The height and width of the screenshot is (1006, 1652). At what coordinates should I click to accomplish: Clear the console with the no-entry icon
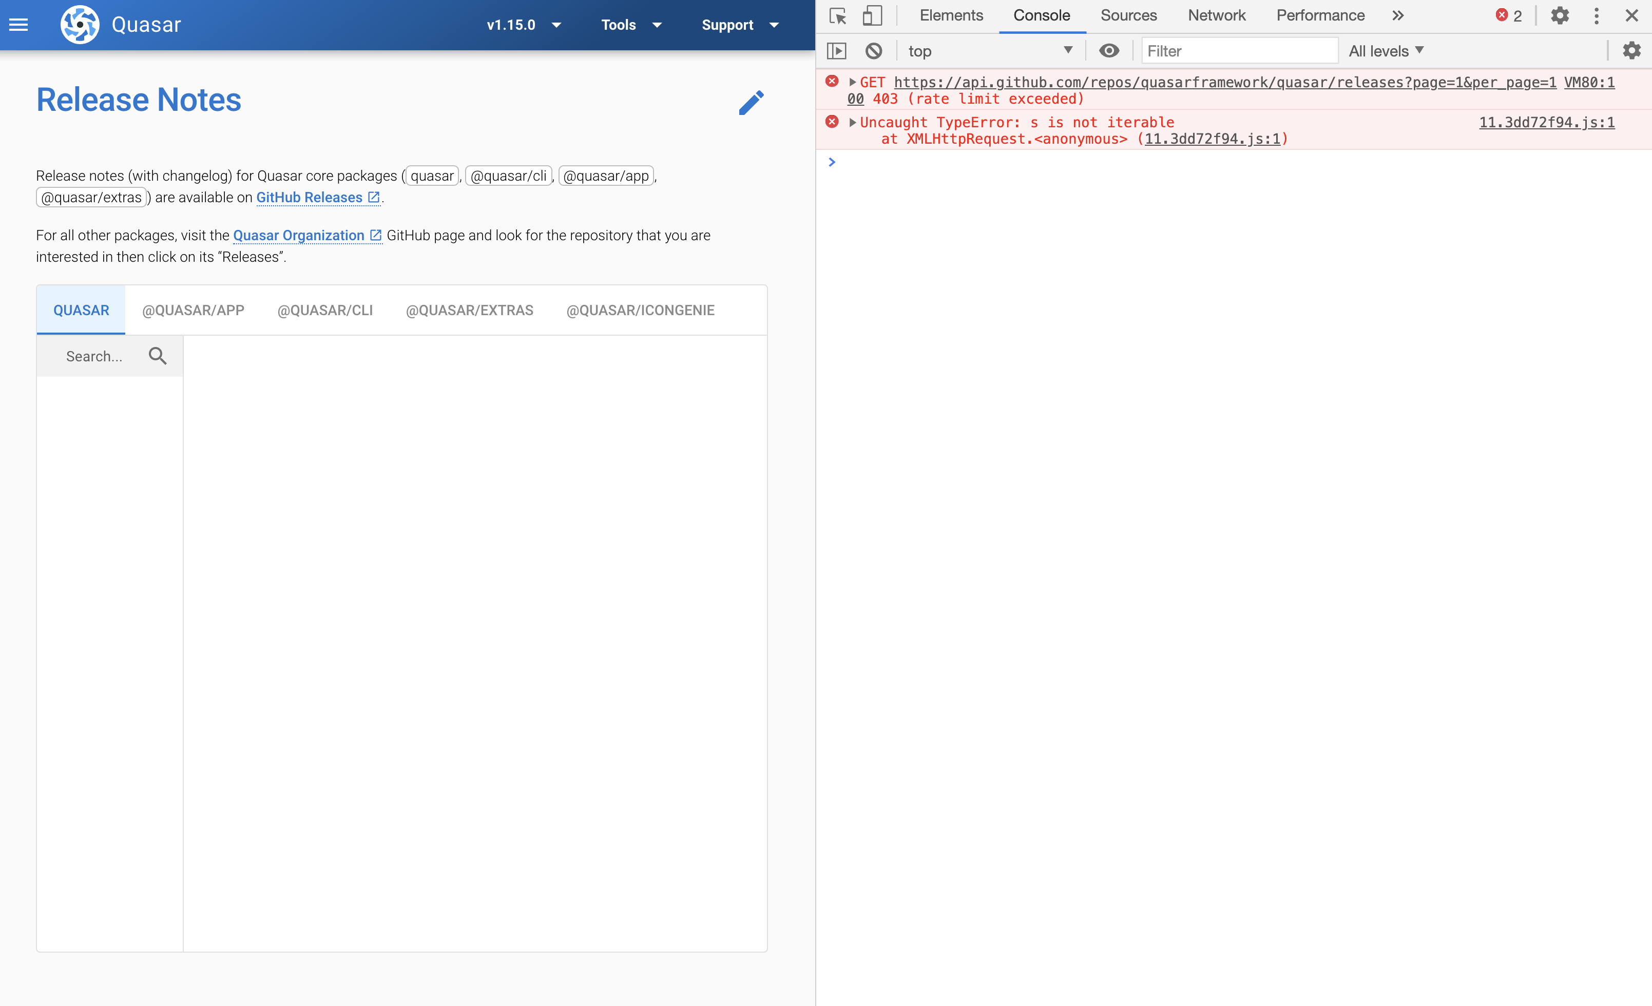tap(873, 50)
